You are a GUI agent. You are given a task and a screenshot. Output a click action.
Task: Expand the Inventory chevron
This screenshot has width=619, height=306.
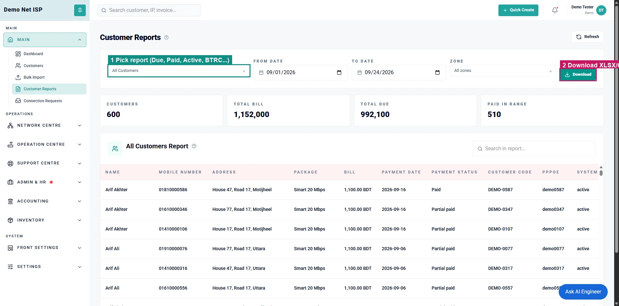(x=80, y=220)
